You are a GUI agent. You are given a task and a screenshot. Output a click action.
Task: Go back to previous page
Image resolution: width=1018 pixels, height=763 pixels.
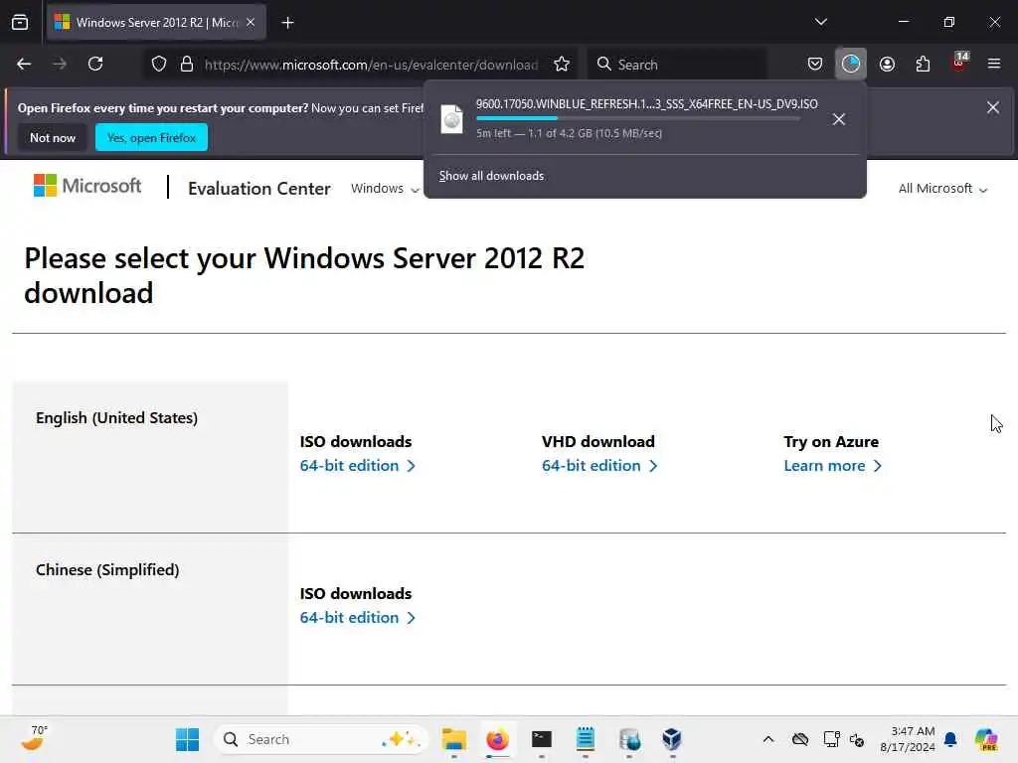point(24,65)
